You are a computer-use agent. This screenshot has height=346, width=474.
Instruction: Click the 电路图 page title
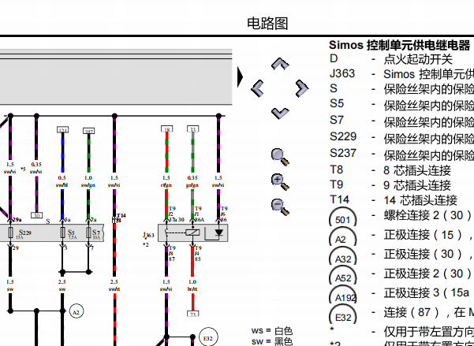(267, 24)
